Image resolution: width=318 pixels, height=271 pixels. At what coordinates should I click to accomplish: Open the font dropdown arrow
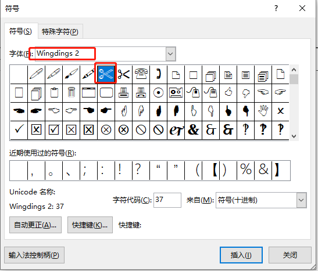(x=170, y=54)
